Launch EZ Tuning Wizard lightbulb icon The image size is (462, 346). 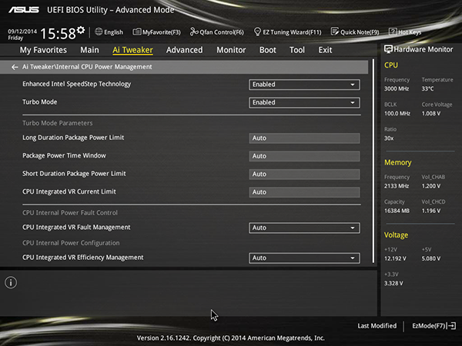coord(257,32)
